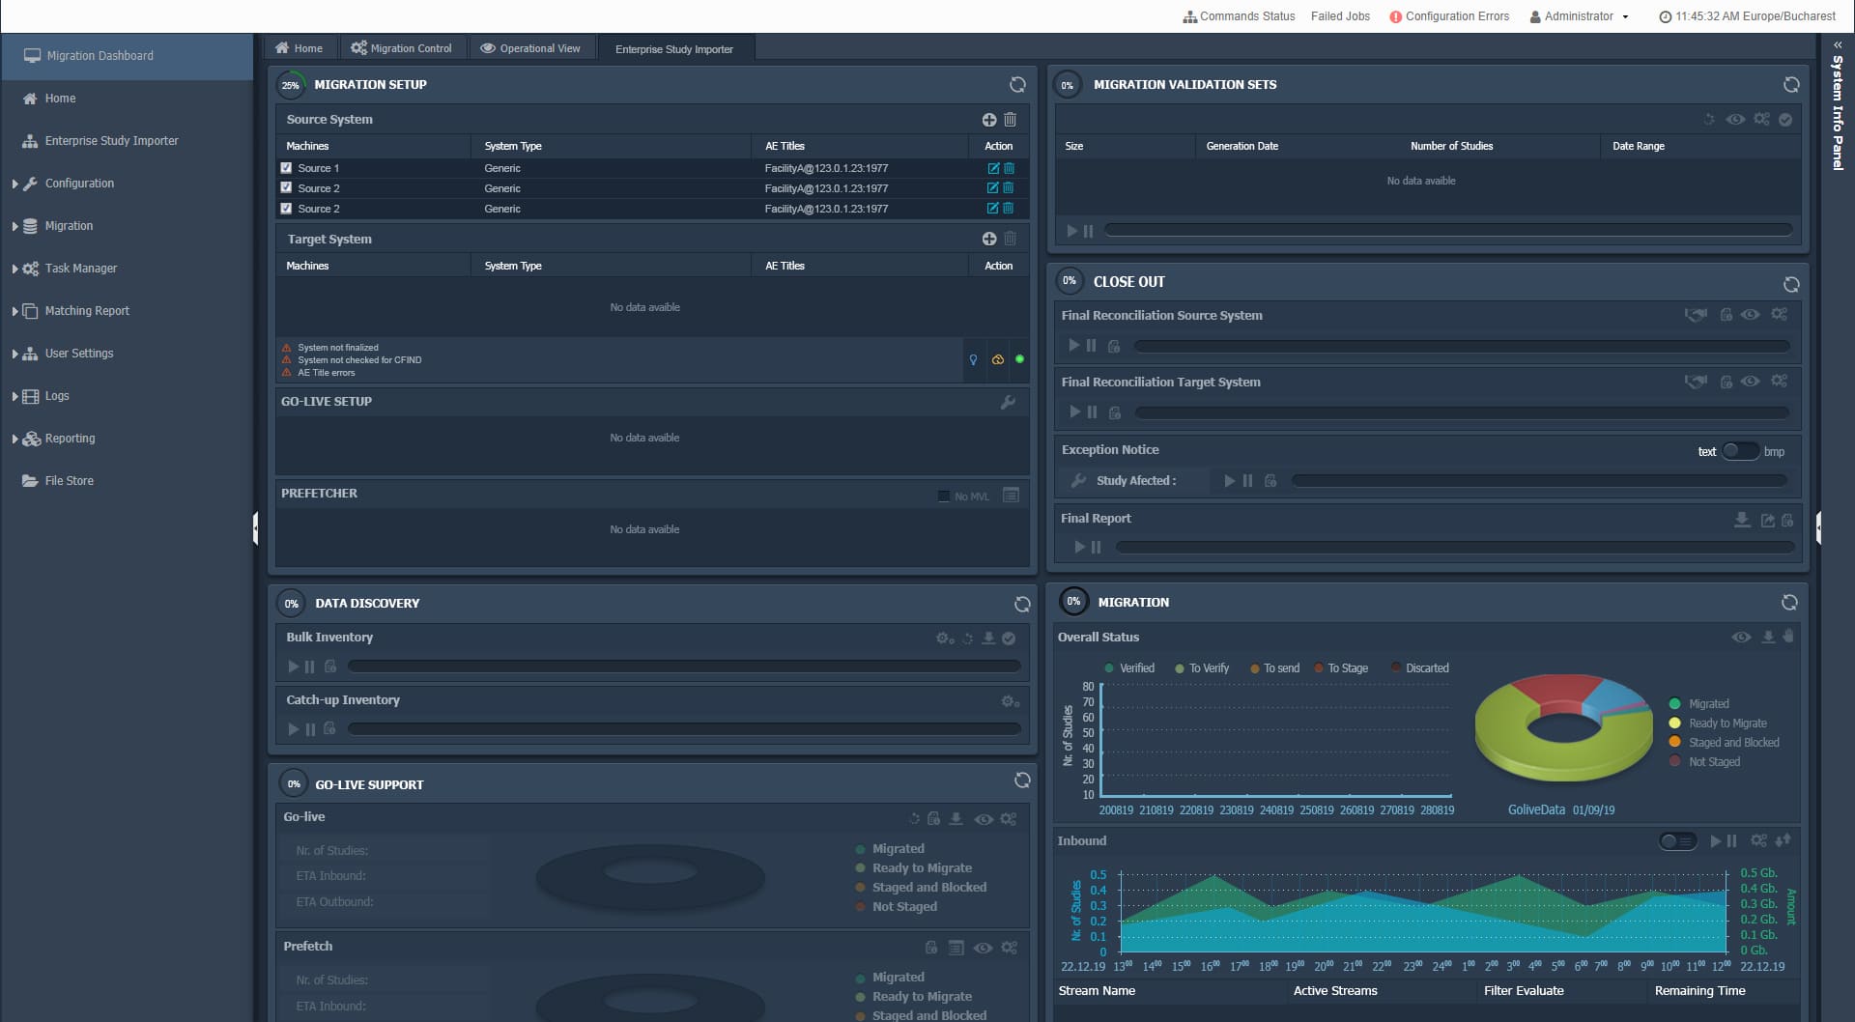Open the Administrator user dropdown
1855x1022 pixels.
[1580, 16]
